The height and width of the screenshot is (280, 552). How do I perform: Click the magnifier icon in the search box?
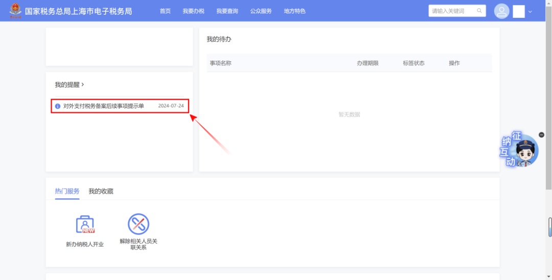479,11
